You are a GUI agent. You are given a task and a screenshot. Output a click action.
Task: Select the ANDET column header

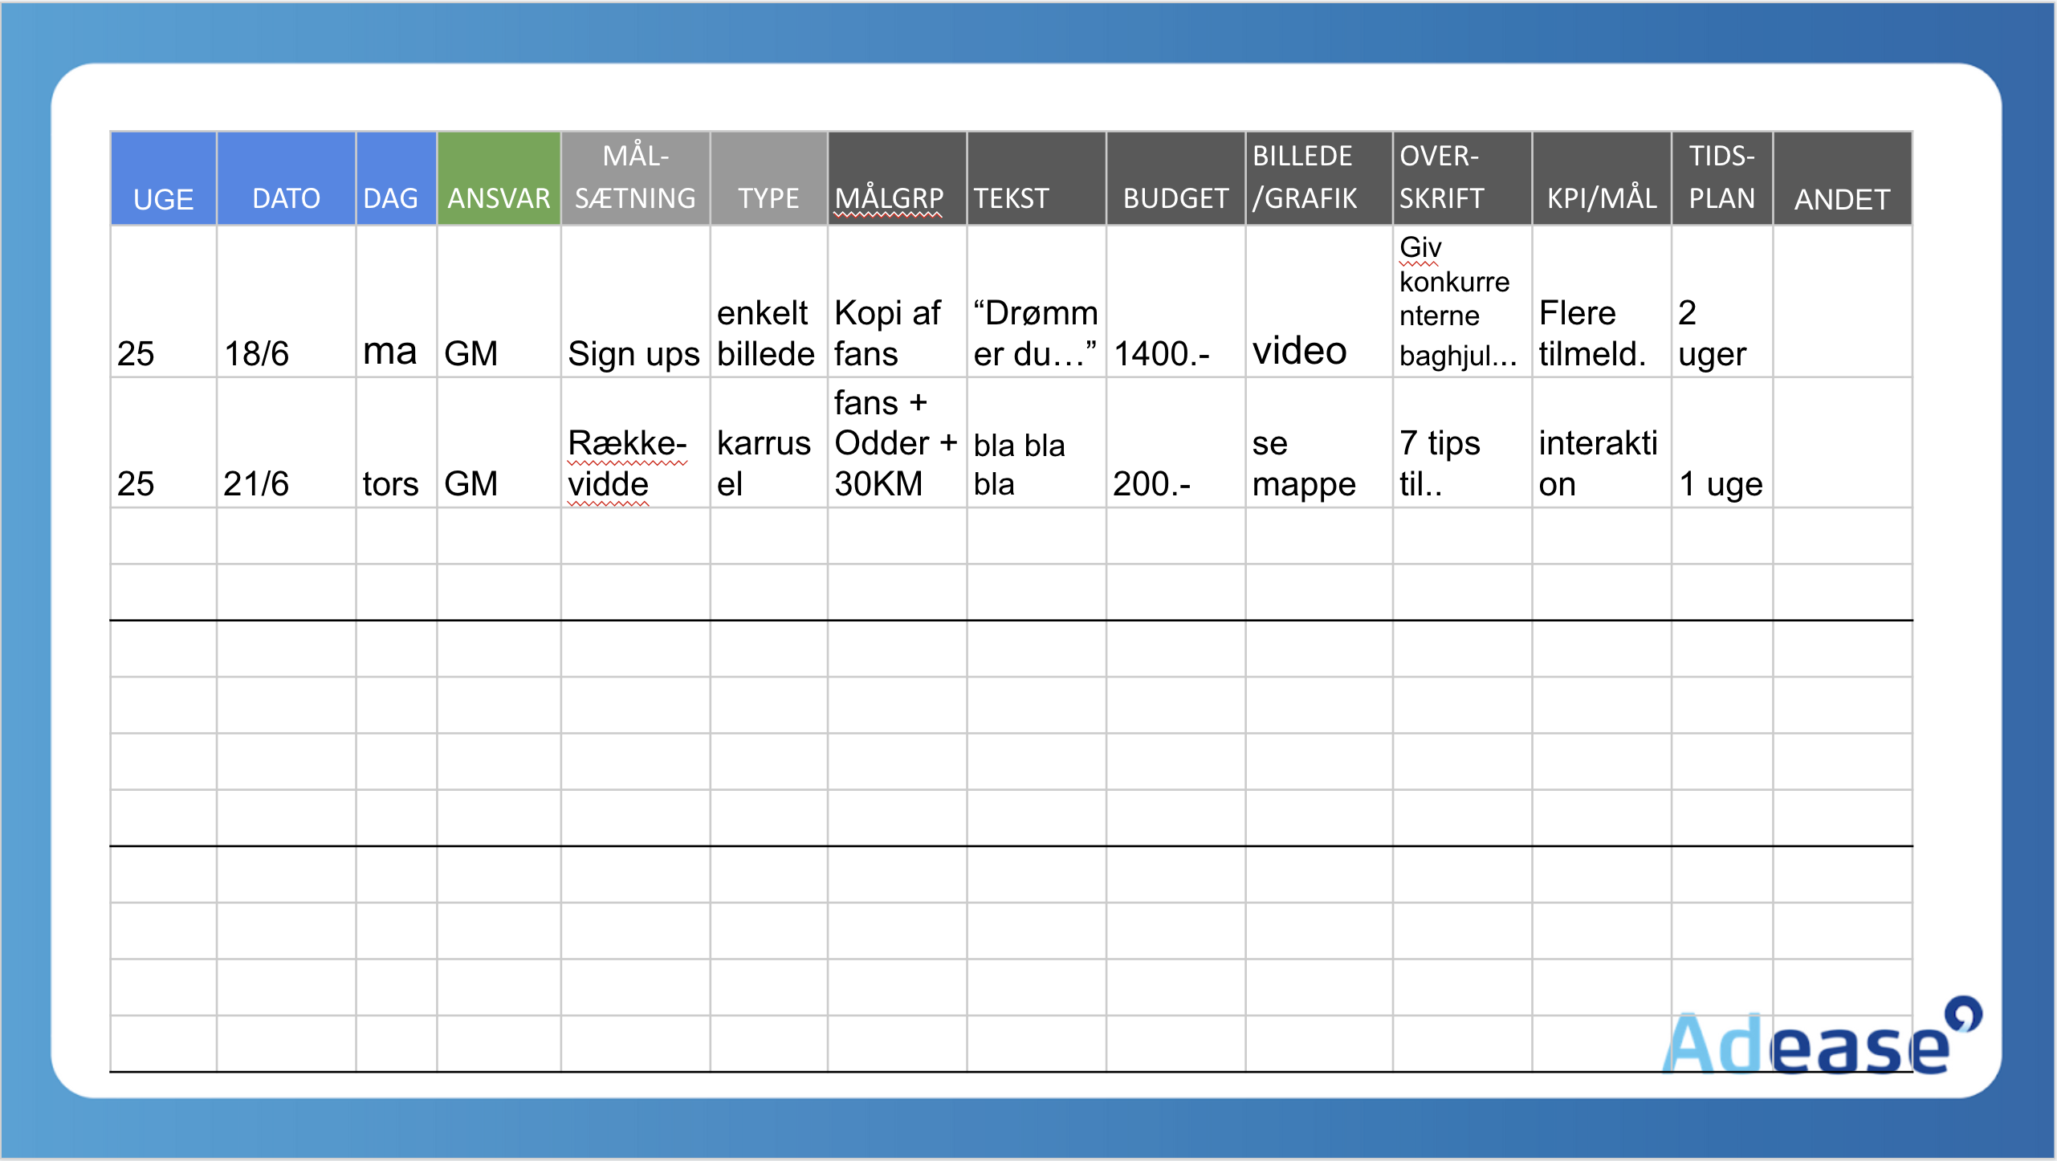coord(1842,179)
